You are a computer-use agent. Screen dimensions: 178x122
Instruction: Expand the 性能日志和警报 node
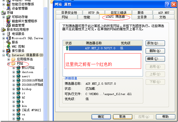coord(3,4)
